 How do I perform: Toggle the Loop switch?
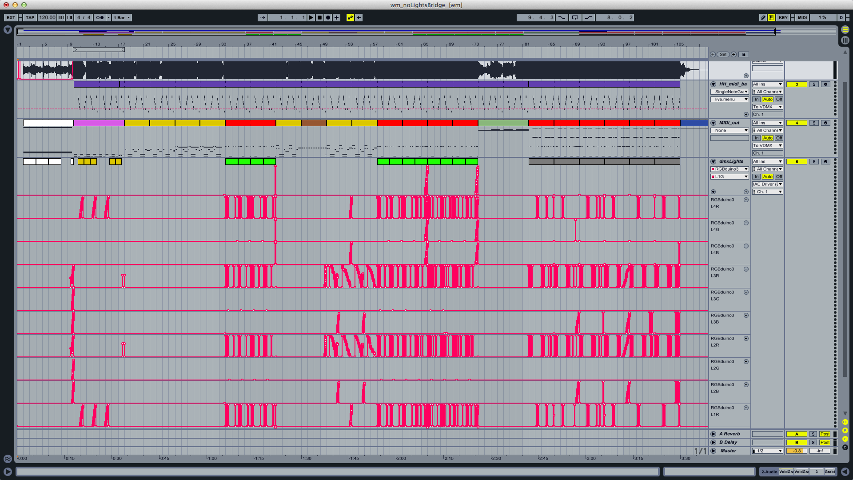coord(575,17)
